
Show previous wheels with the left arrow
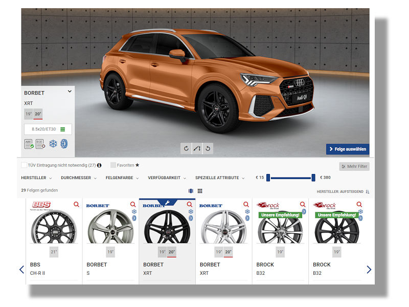(21, 270)
